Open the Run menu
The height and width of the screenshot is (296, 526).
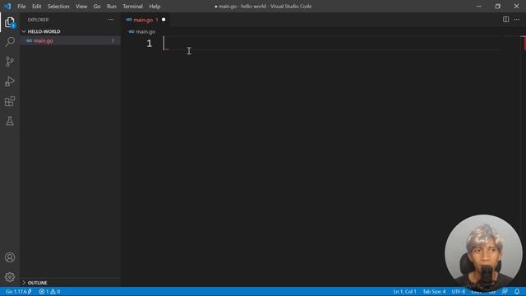tap(112, 7)
